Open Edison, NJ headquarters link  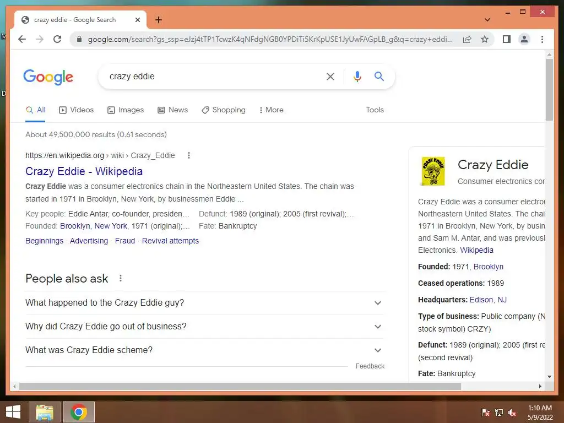tap(488, 300)
